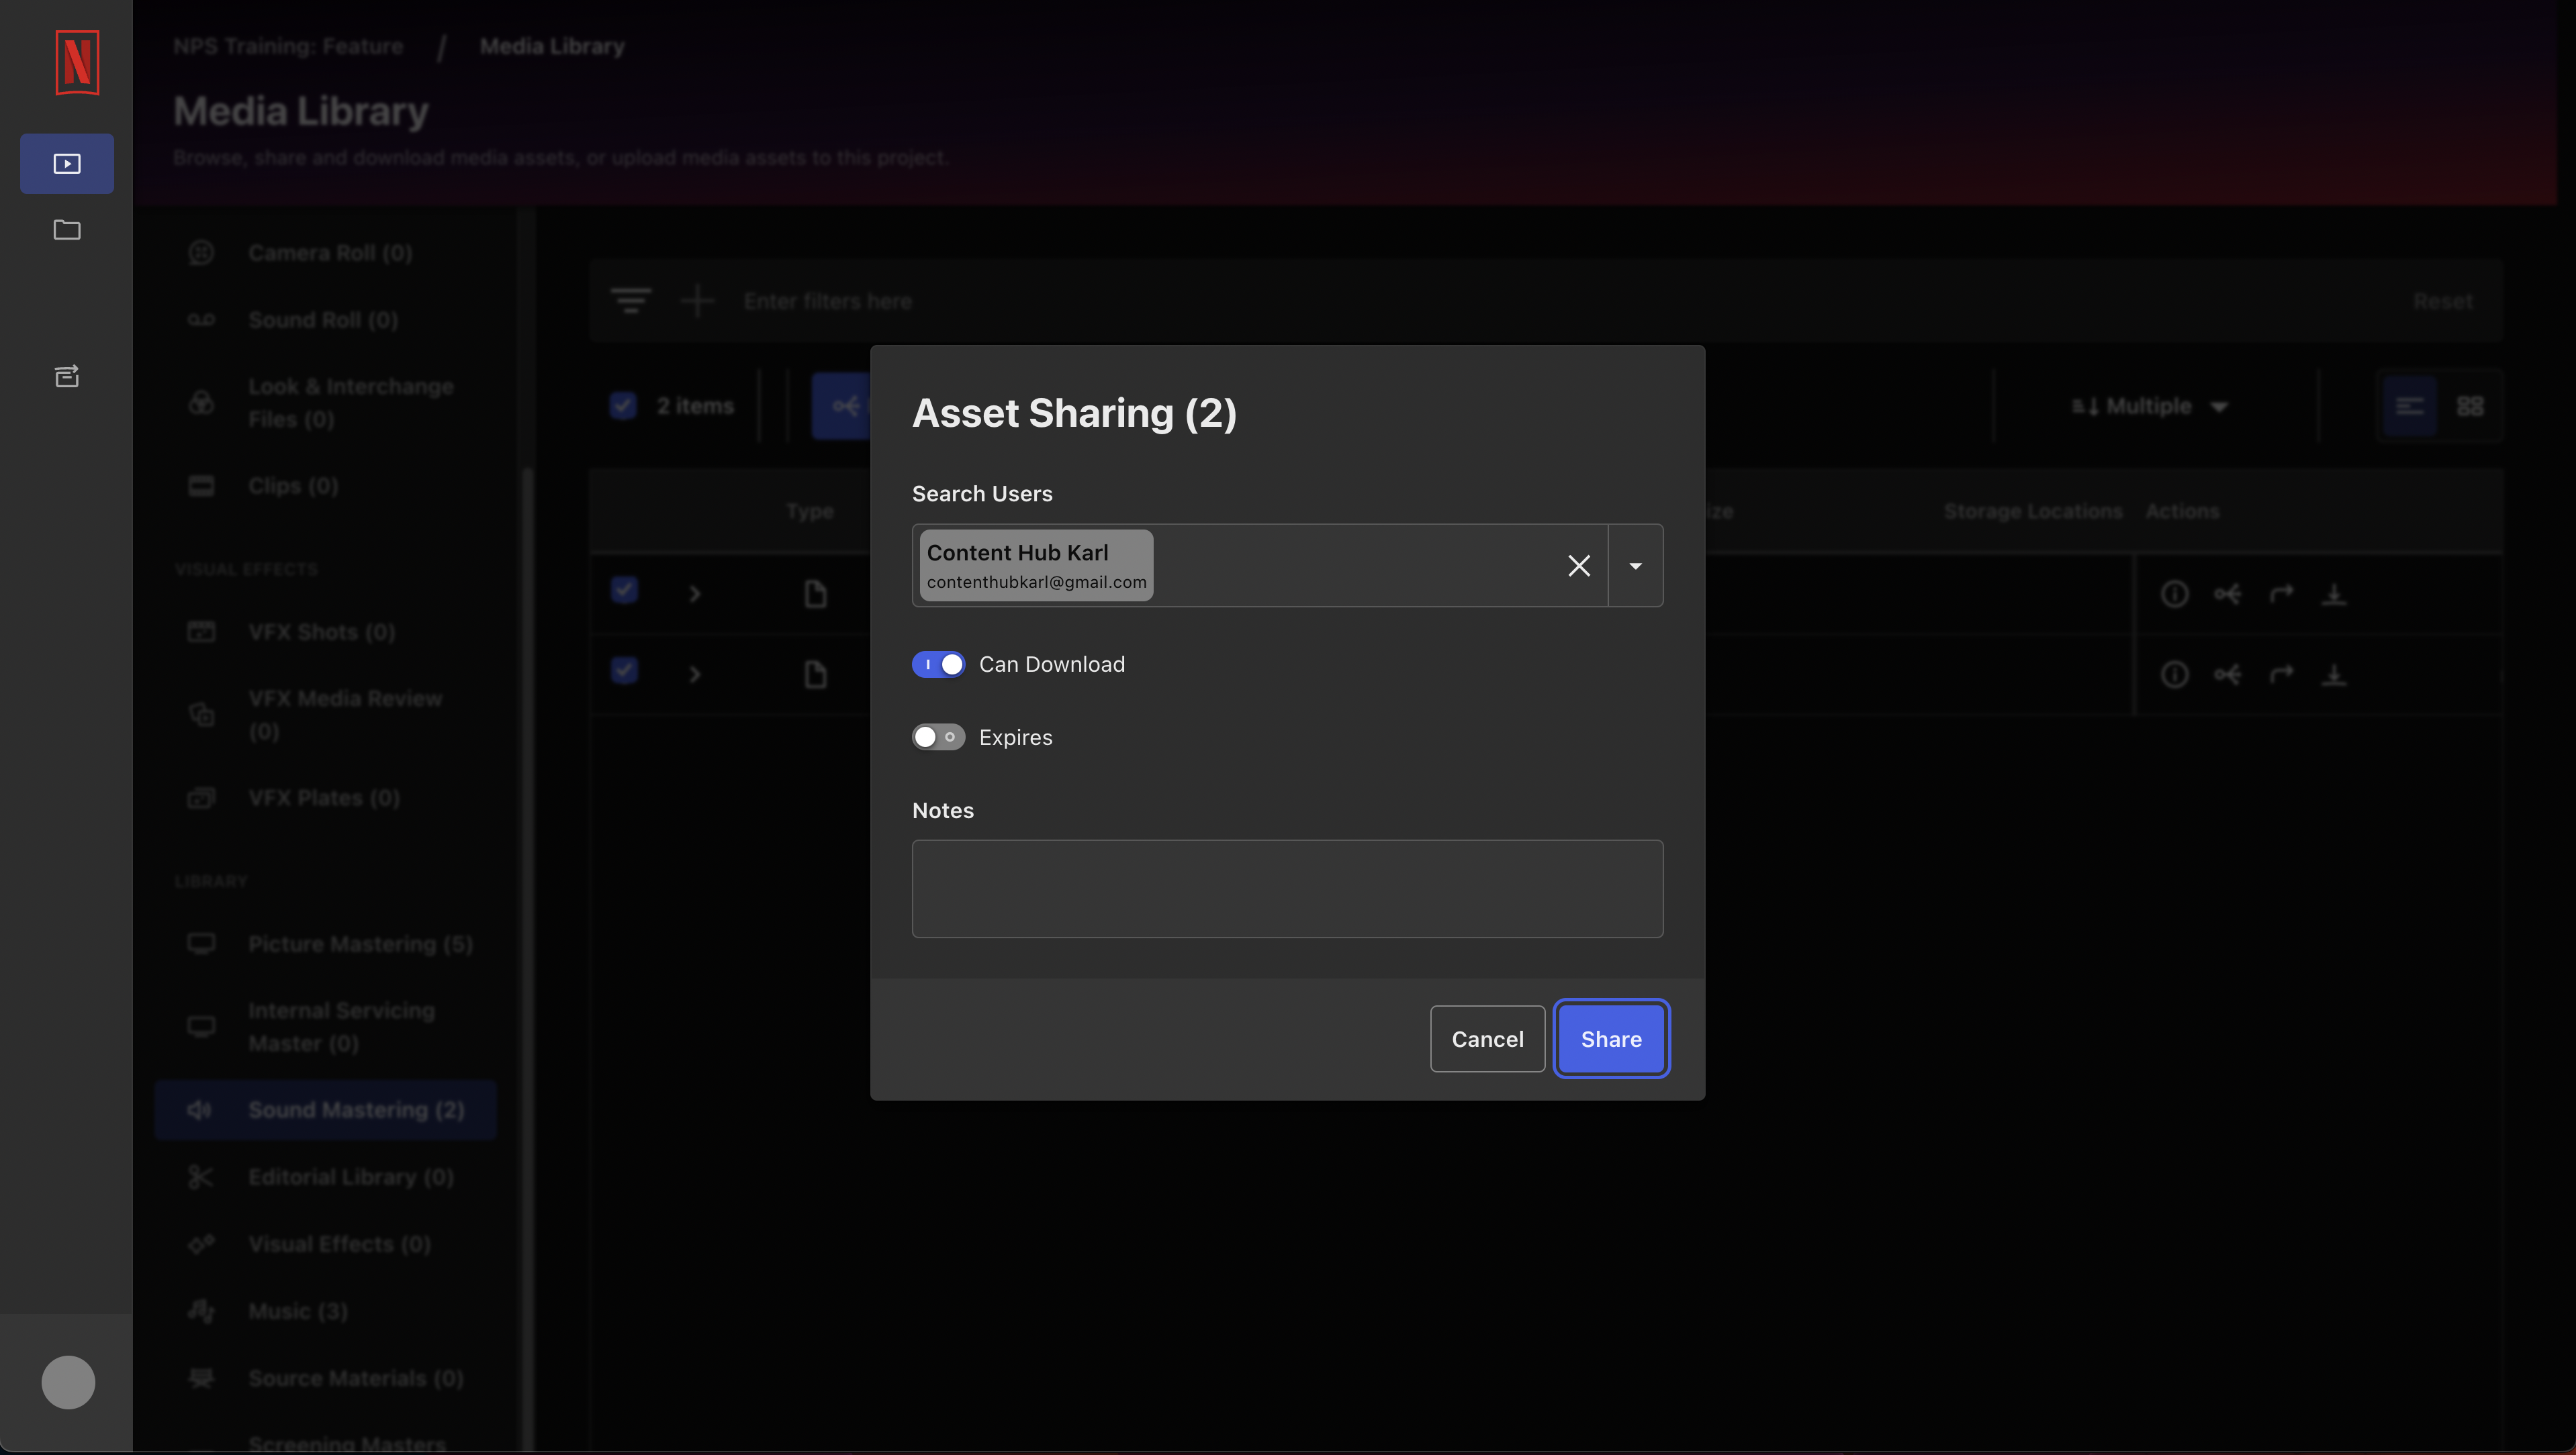Screen dimensions: 2576x1455
Task: Open the Media Library sidebar icon
Action: point(67,164)
